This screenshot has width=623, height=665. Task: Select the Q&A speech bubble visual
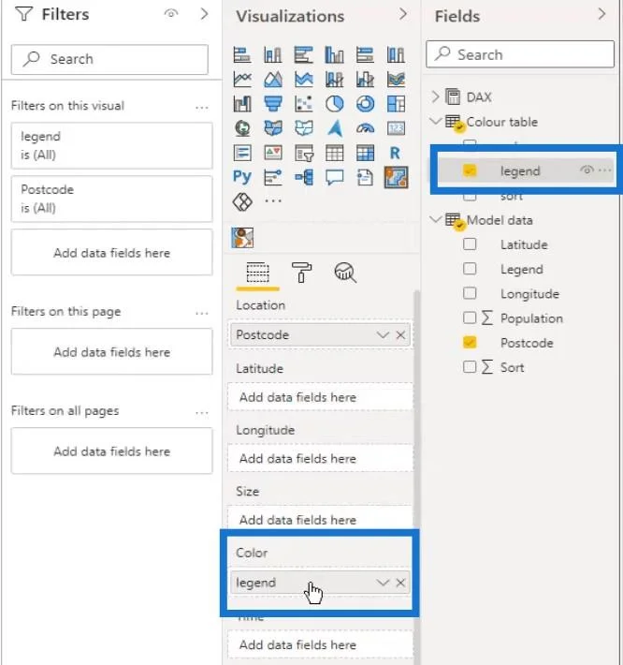pos(334,177)
